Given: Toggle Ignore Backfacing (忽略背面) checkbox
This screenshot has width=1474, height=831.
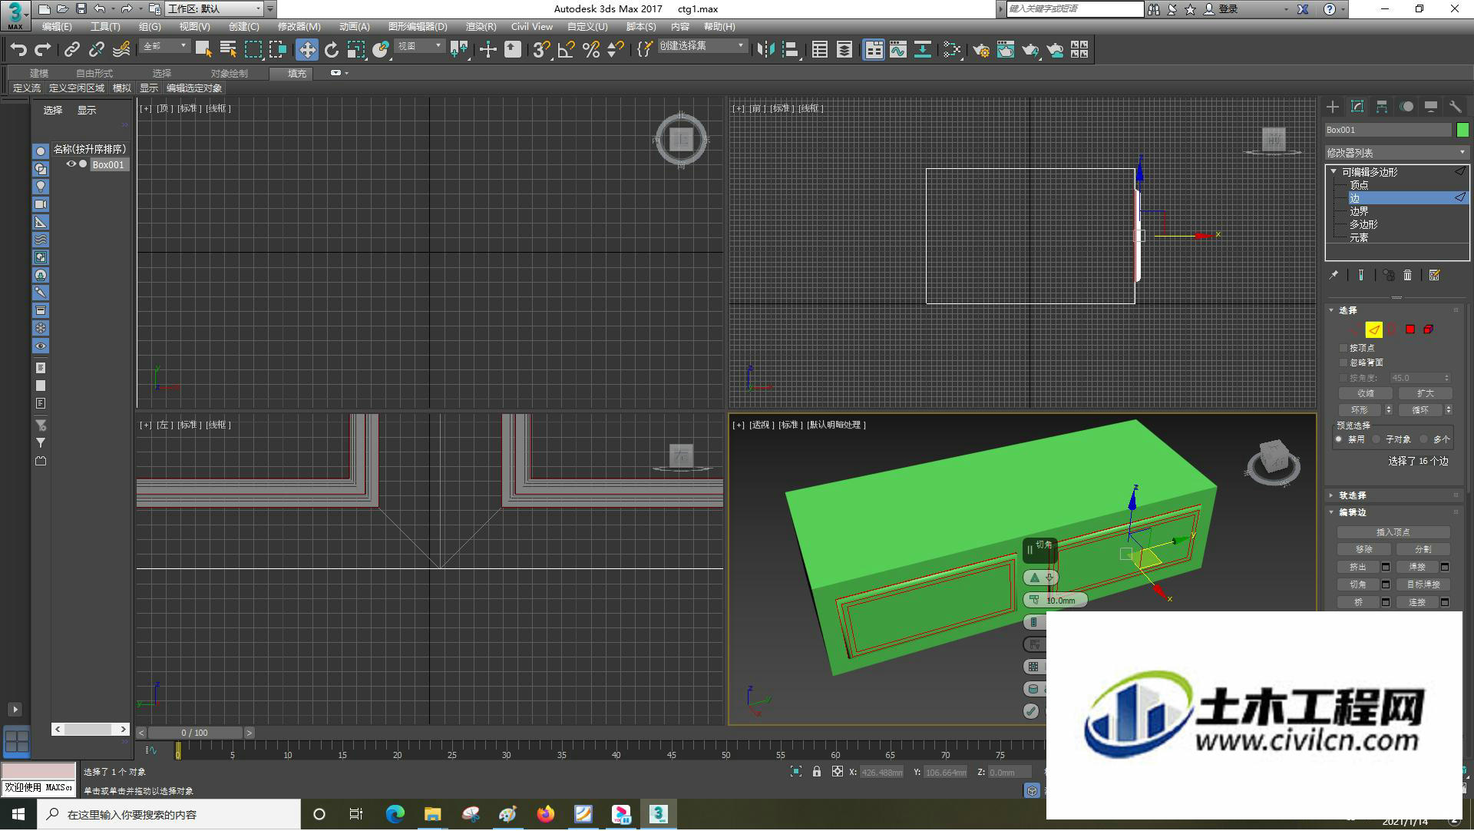Looking at the screenshot, I should tap(1343, 363).
